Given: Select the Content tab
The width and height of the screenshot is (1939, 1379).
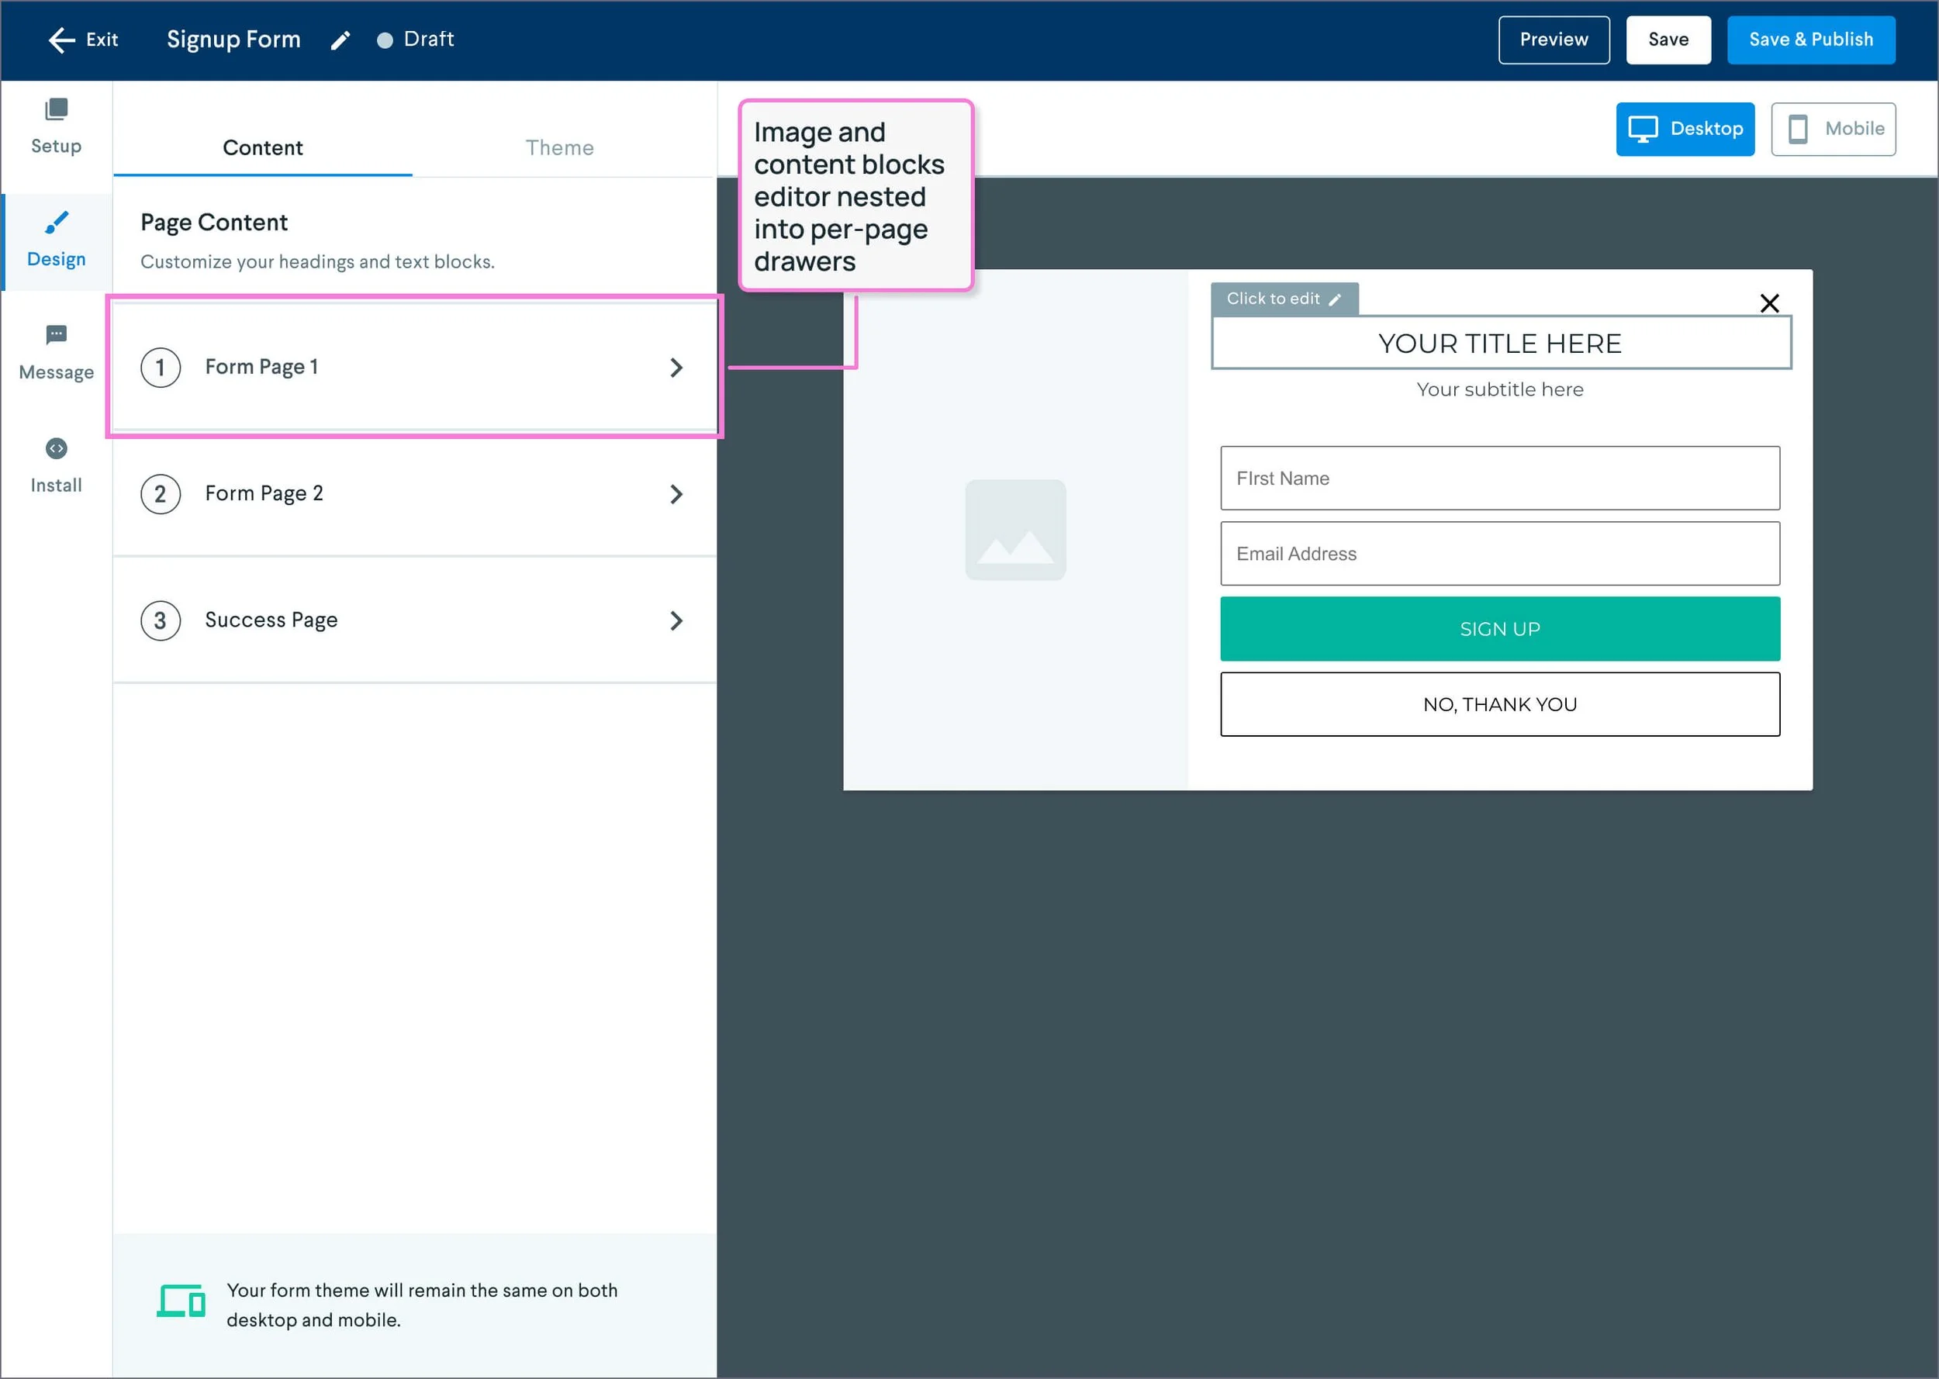Looking at the screenshot, I should [262, 147].
